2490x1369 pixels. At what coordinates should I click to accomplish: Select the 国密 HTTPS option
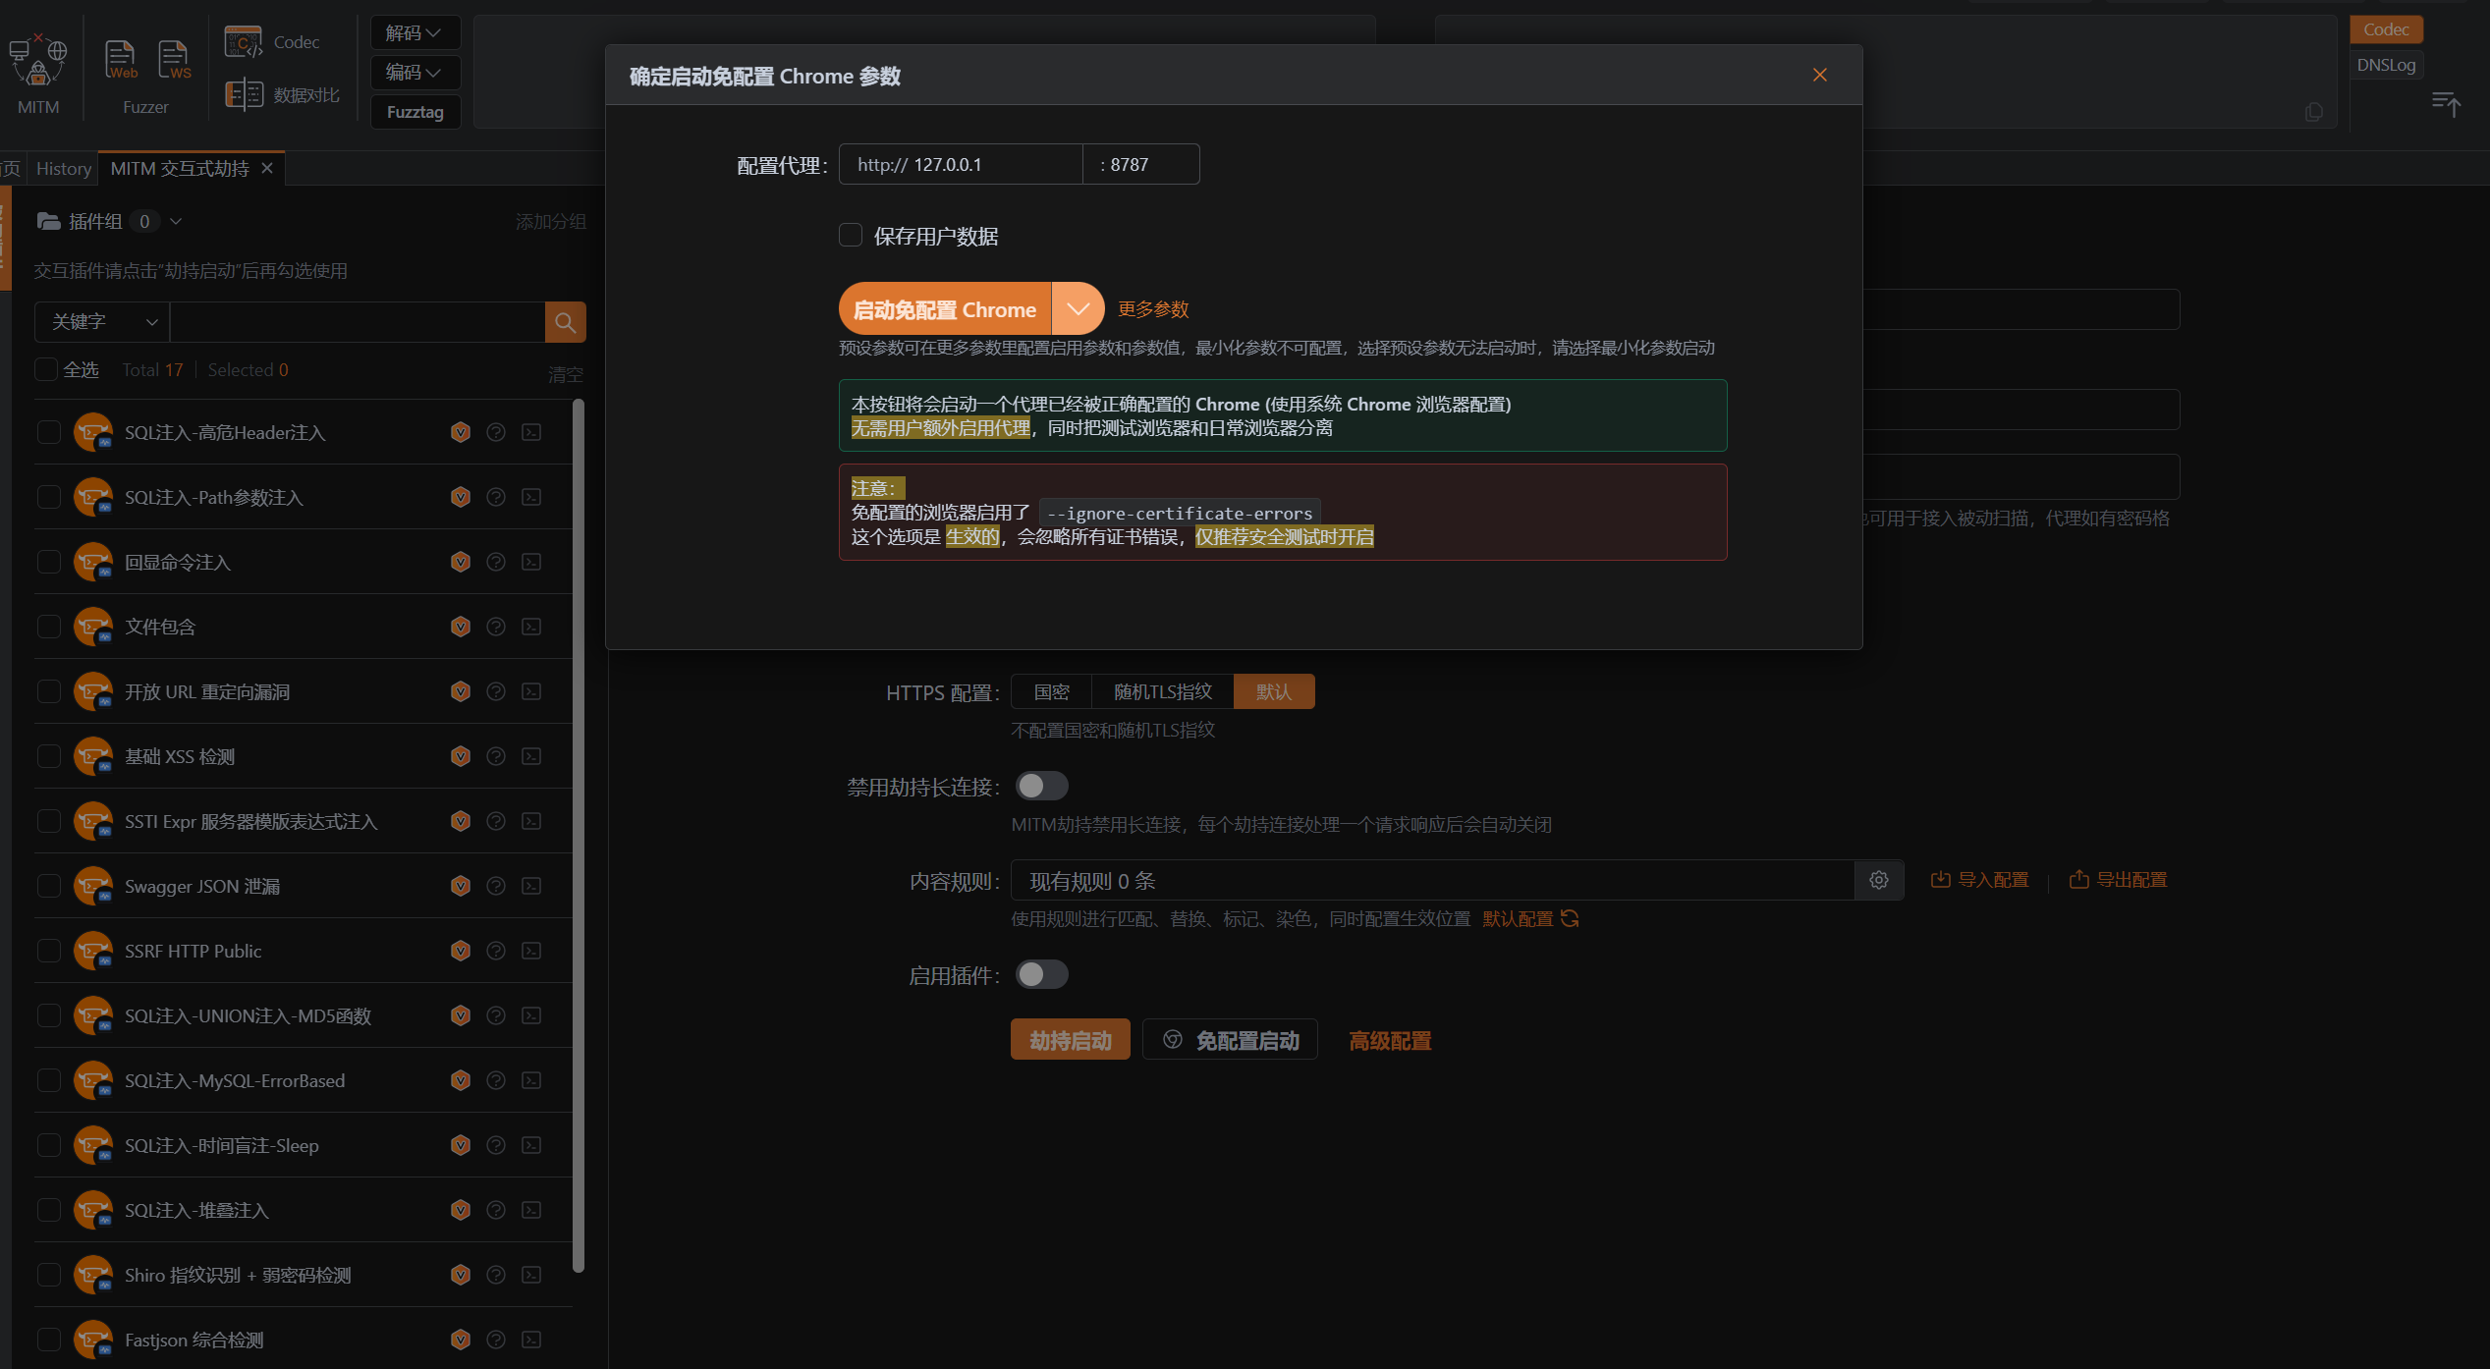point(1051,691)
